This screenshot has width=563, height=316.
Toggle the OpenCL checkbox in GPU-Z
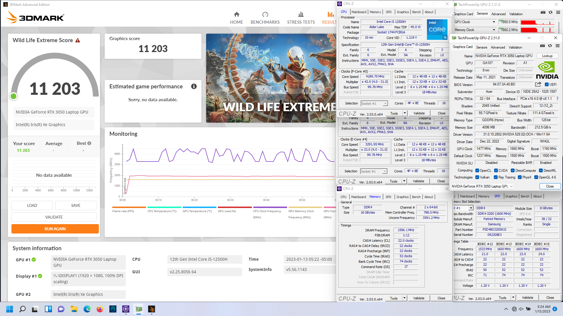point(477,171)
